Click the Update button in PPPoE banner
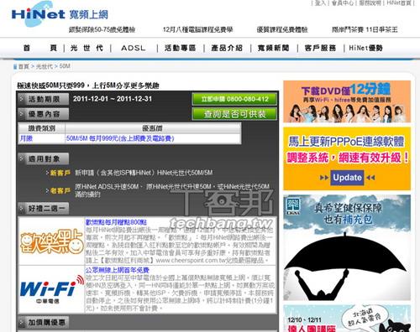This screenshot has width=420, height=332. click(x=347, y=178)
